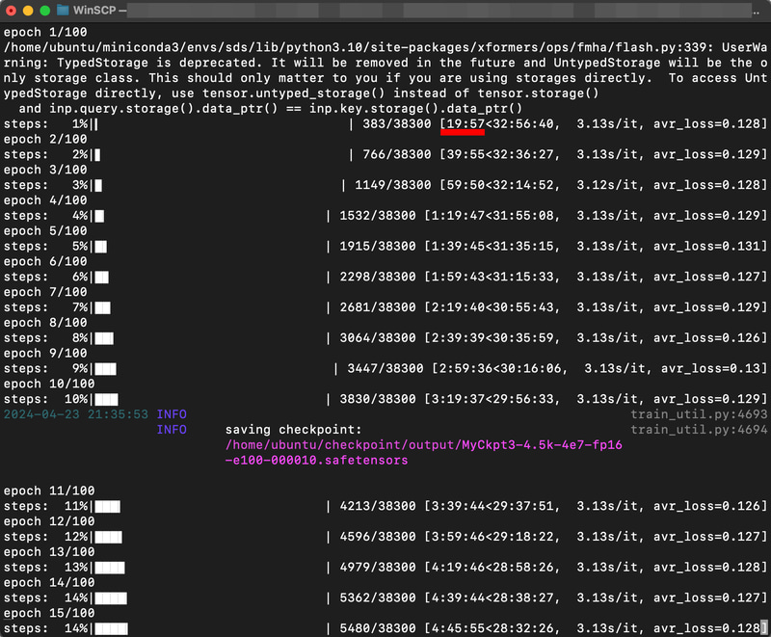Click elapsed time 19:57 underlined in red

tap(465, 124)
